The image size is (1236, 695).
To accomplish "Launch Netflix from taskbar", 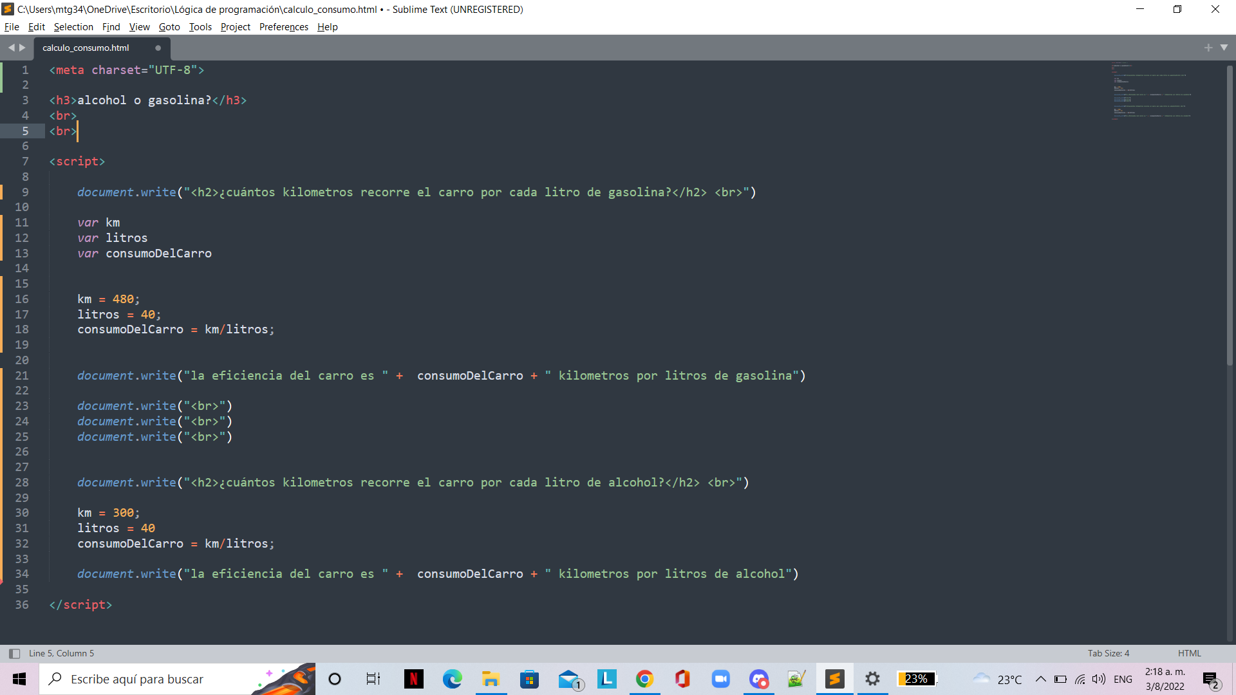I will (x=413, y=679).
